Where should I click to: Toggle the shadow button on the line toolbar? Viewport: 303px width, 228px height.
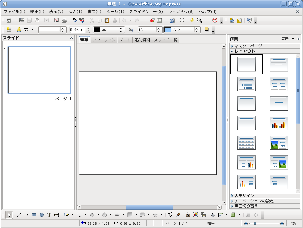click(207, 30)
